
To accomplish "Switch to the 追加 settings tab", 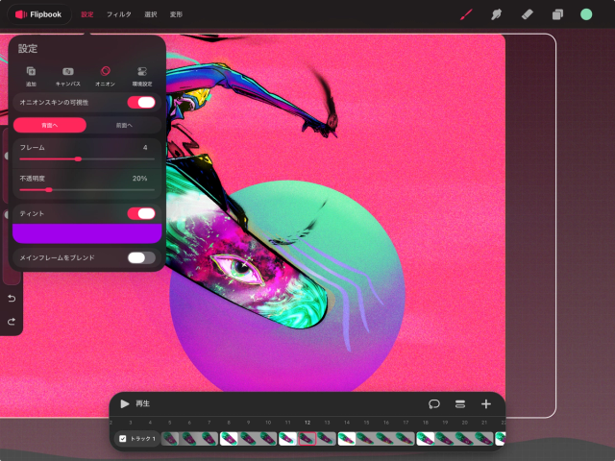I will (31, 77).
